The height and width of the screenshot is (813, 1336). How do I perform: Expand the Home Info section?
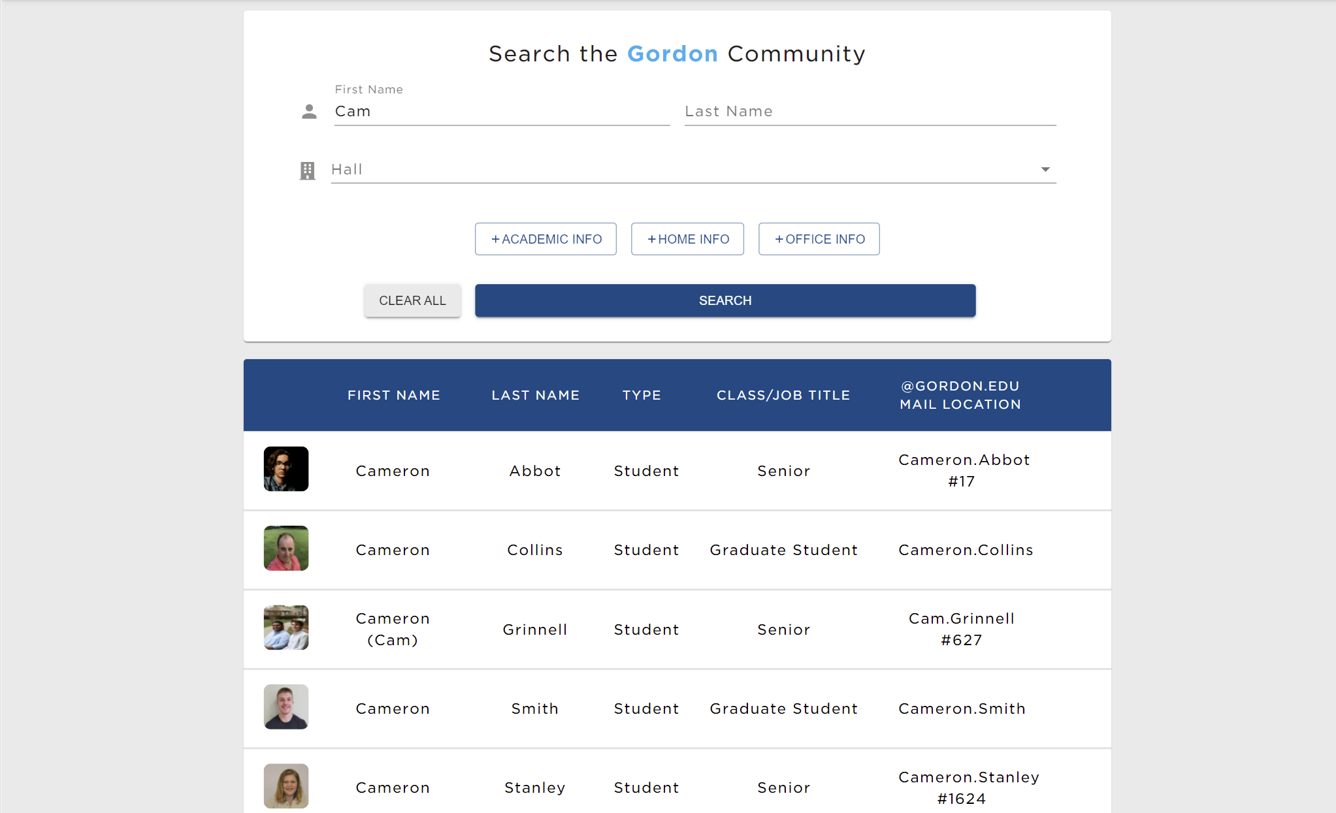pyautogui.click(x=687, y=238)
